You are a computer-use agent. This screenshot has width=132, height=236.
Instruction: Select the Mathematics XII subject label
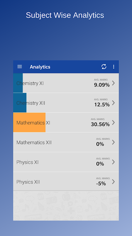click(x=34, y=142)
